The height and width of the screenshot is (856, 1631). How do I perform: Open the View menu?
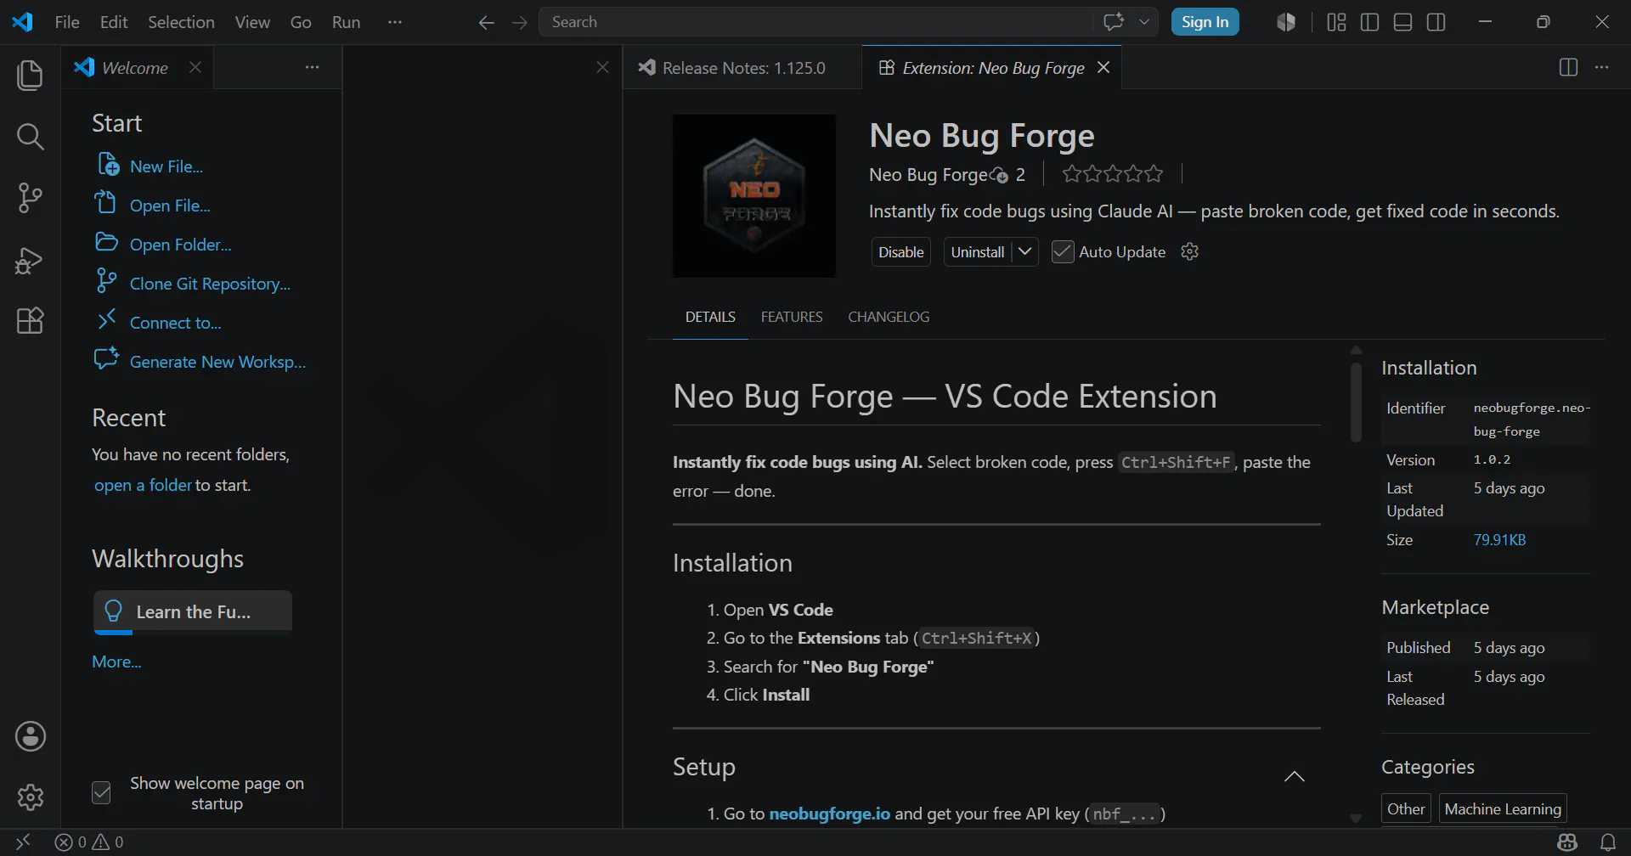pos(252,22)
